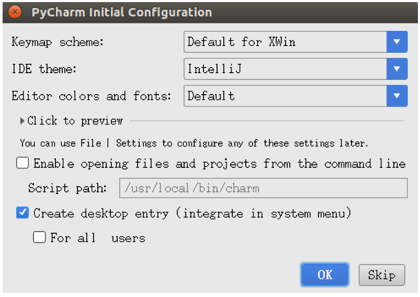
Task: Confirm settings with the OK button
Action: point(325,275)
